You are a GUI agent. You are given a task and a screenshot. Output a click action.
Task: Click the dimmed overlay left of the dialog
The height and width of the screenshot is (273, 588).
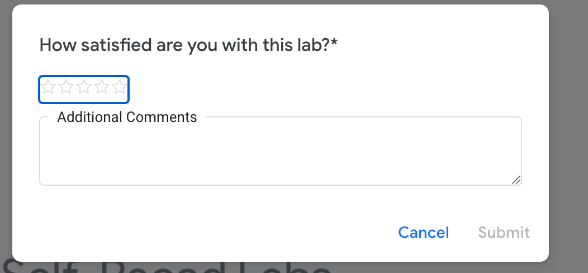[x=6, y=134]
